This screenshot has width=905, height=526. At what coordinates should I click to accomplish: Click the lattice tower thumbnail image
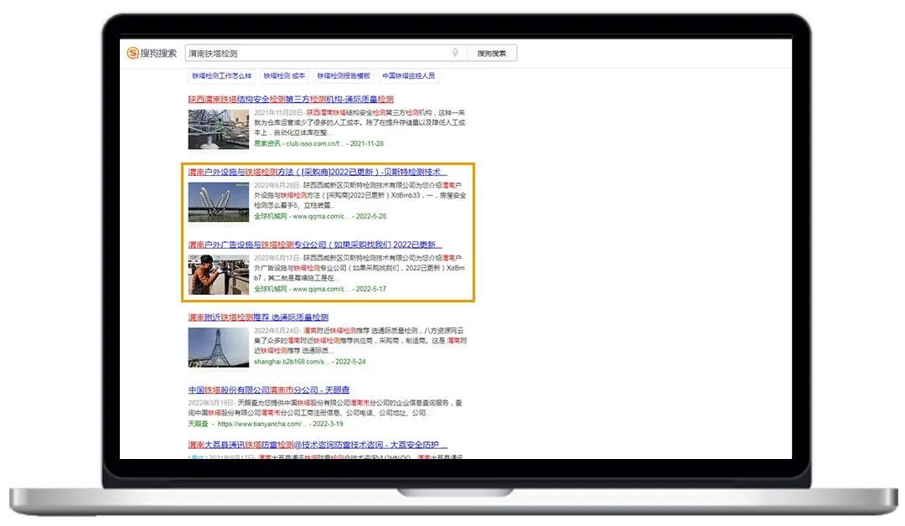pyautogui.click(x=218, y=347)
